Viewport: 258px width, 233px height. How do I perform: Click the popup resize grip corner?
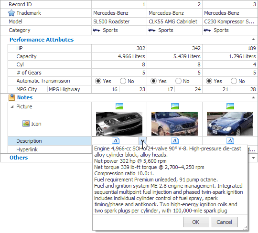click(x=245, y=228)
